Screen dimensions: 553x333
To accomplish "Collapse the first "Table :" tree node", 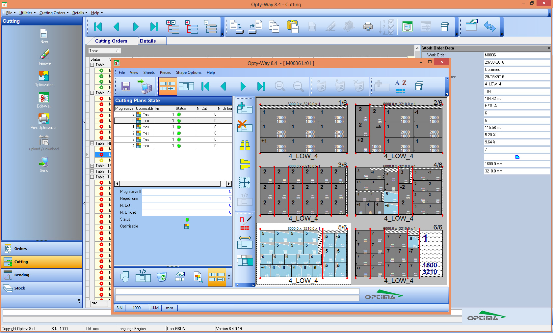I will [x=92, y=65].
